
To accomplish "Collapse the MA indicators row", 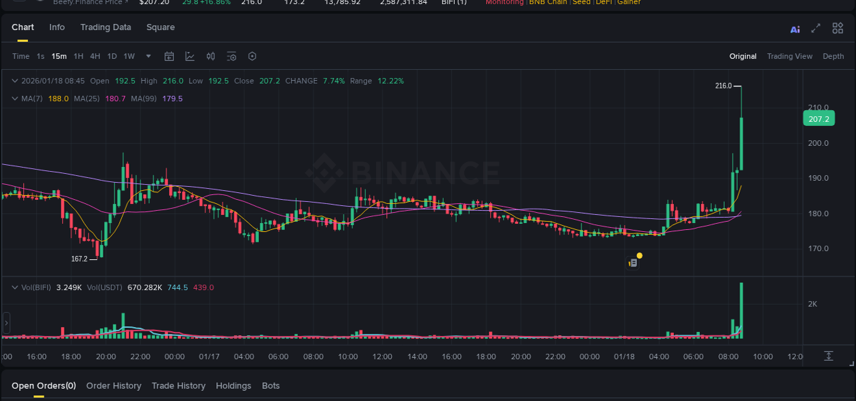I will 14,98.
